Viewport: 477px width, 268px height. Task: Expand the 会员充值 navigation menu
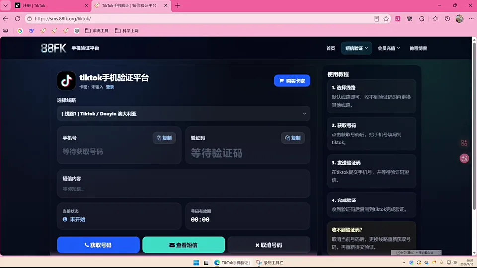pyautogui.click(x=389, y=48)
